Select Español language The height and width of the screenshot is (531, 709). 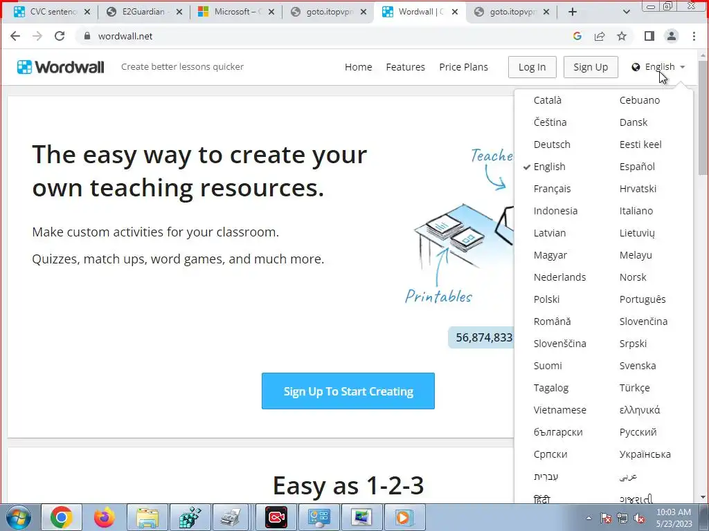pos(637,167)
